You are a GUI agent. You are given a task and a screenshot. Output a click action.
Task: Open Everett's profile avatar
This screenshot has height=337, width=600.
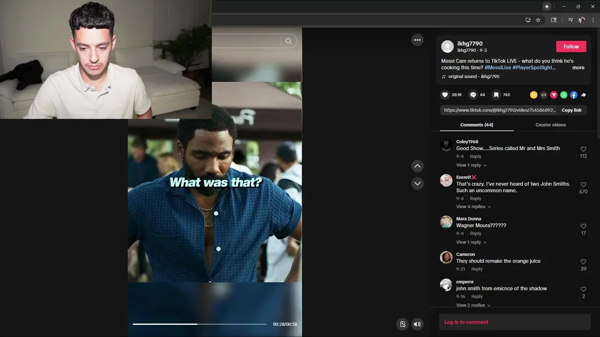click(446, 181)
